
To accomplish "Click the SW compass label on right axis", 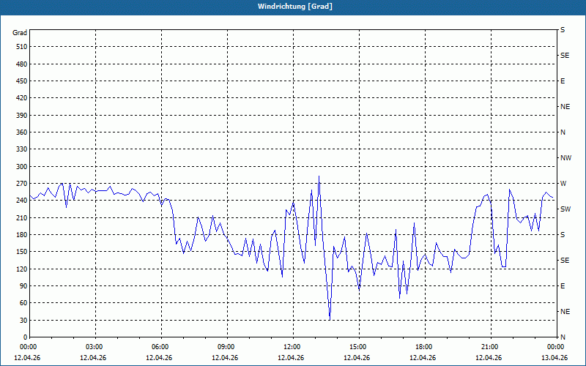I will tap(565, 209).
